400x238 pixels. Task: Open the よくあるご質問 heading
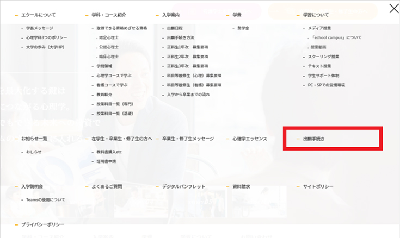coord(107,186)
